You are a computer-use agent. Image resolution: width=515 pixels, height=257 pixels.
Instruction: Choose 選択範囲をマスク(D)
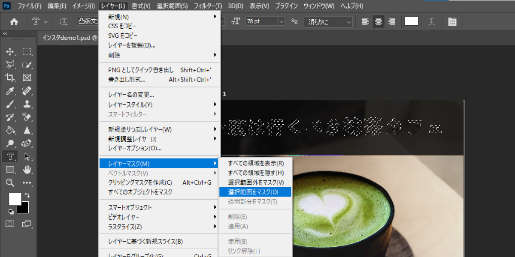[255, 192]
